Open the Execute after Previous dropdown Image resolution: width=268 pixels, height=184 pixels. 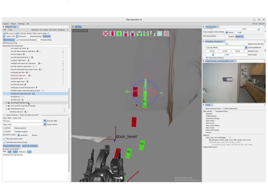[45, 121]
